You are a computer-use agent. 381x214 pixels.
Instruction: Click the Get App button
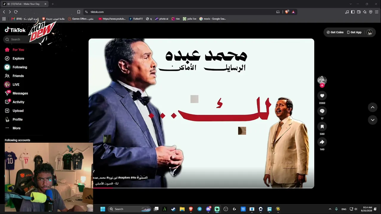click(x=354, y=32)
